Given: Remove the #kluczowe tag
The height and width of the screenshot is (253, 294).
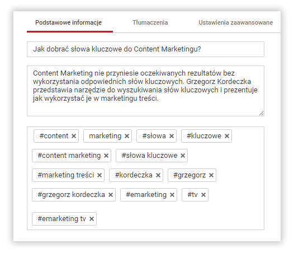Looking at the screenshot, I should click(227, 136).
